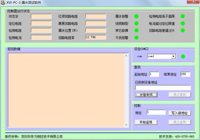
Task: Click the 状态字 value field
Action: 41,16
